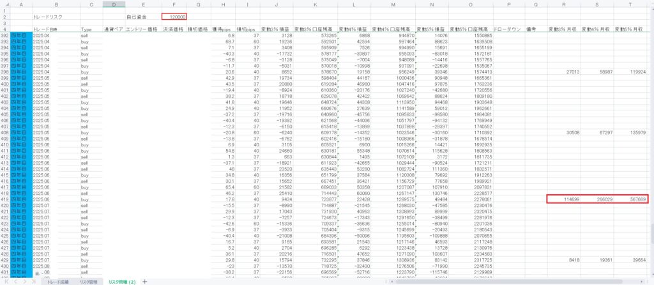Select the ドローダウン header cell

(x=507, y=29)
